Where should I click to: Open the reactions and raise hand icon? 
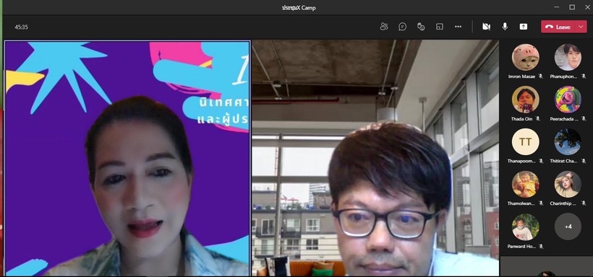tap(421, 27)
